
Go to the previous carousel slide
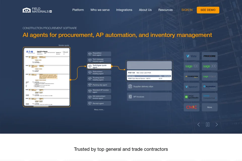click(199, 125)
